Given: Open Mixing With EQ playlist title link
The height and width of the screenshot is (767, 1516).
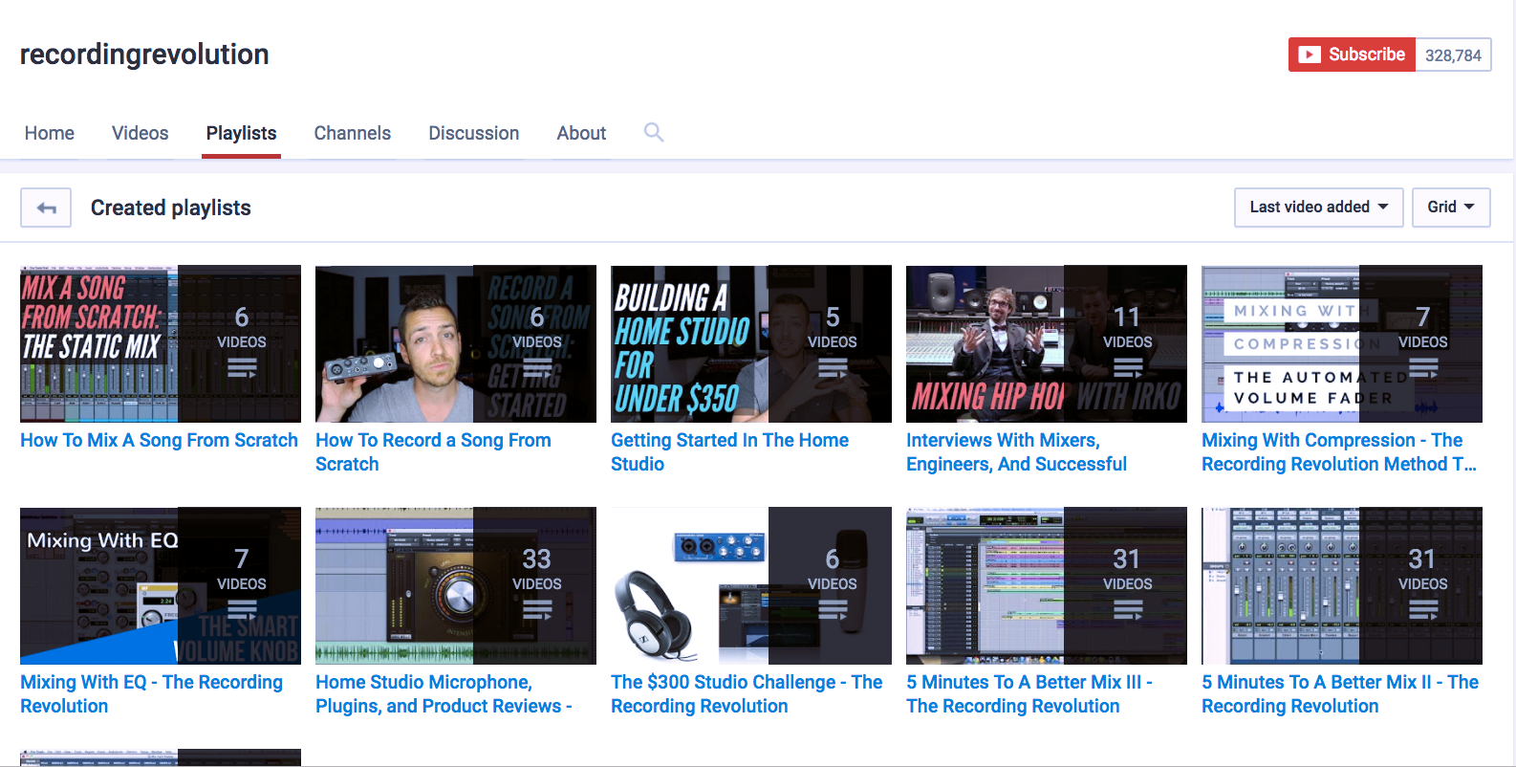Looking at the screenshot, I should 151,693.
